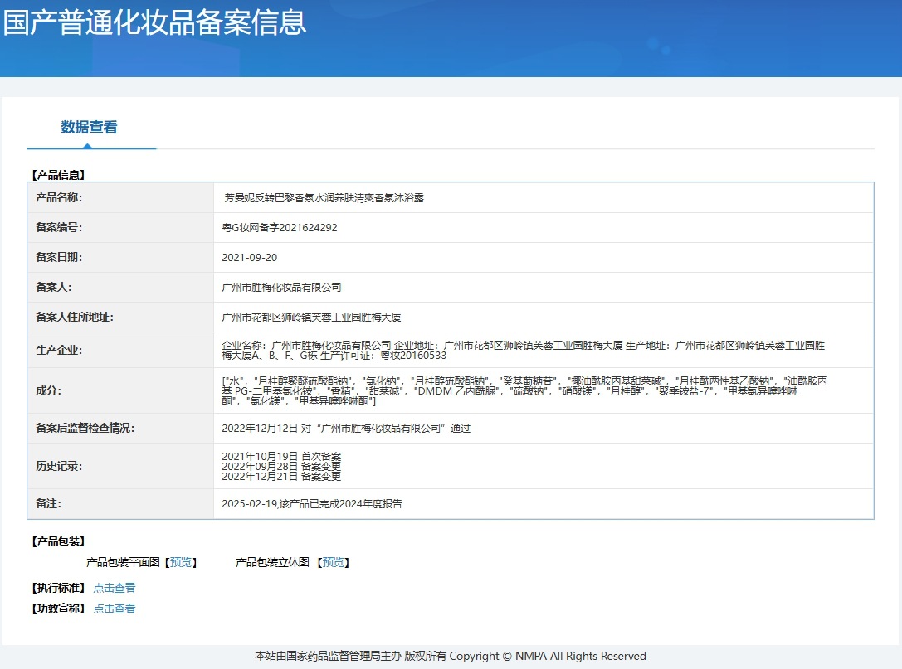
Task: Click inspection record 2022年12月12日 通过
Action: pos(346,429)
